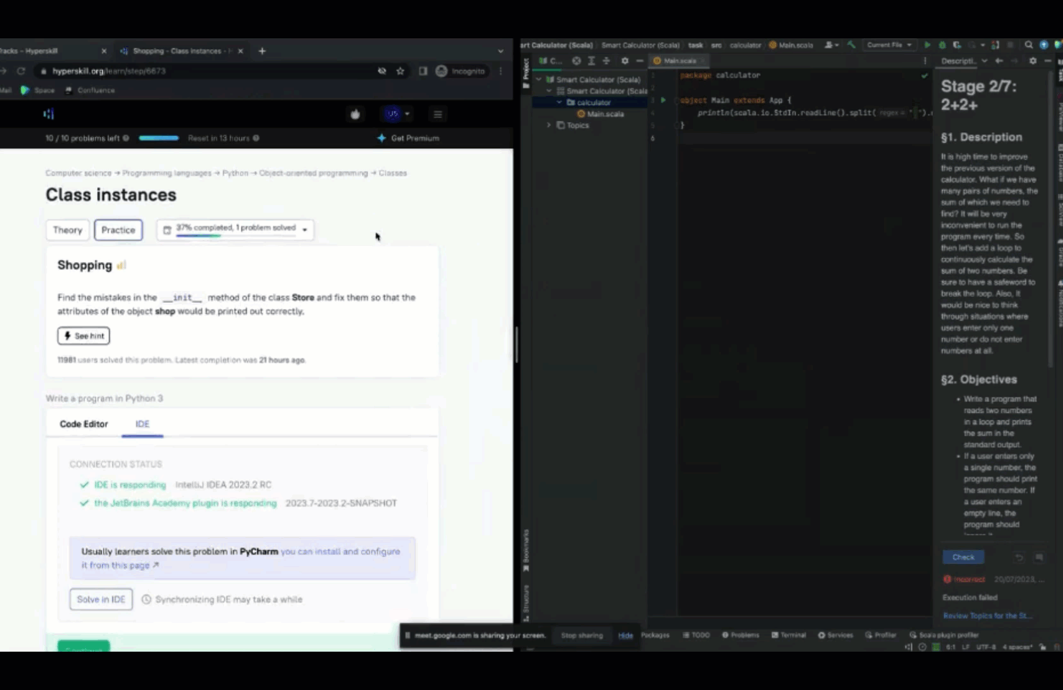Open the Profiler tool window
1063x690 pixels.
(881, 635)
